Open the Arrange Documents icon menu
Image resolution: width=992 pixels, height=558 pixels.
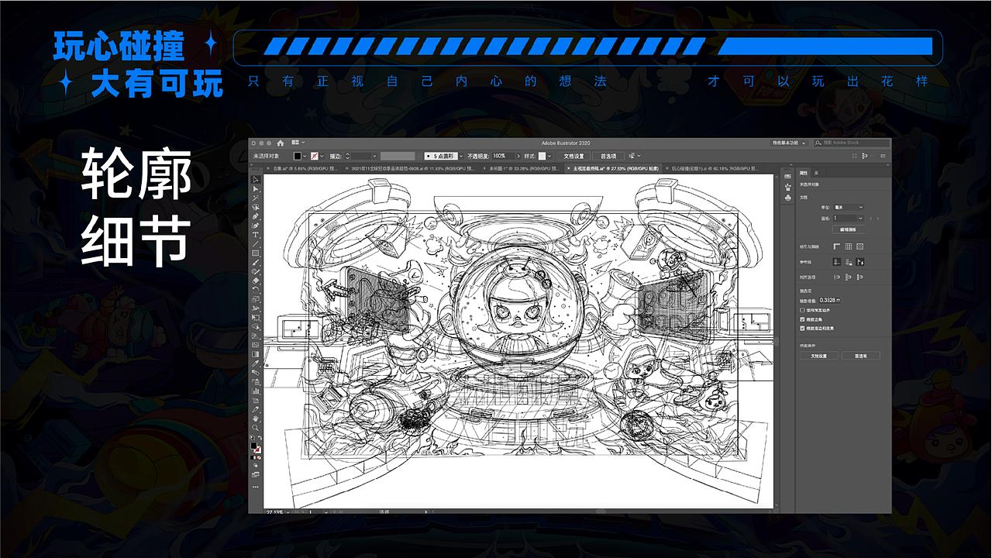[298, 143]
